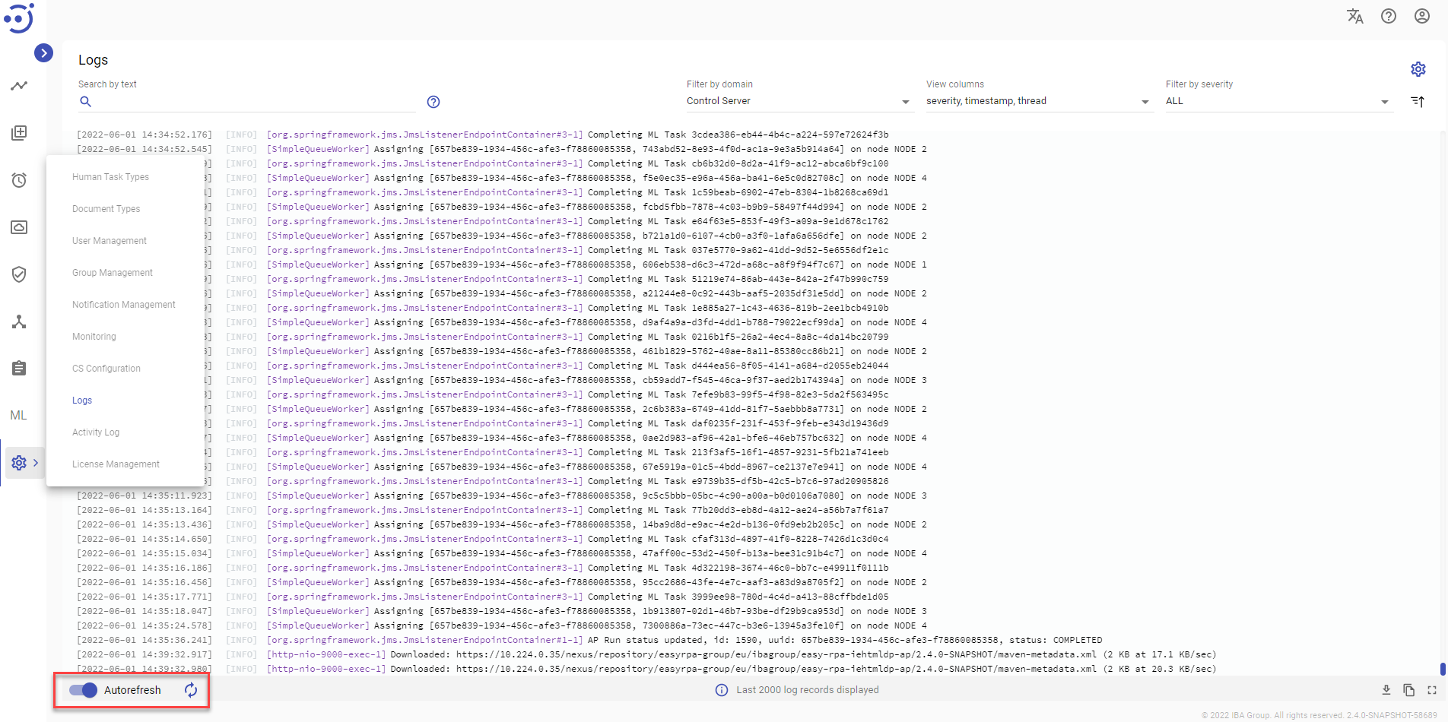Viewport: 1448px width, 722px height.
Task: Select User Management menu item
Action: (110, 241)
